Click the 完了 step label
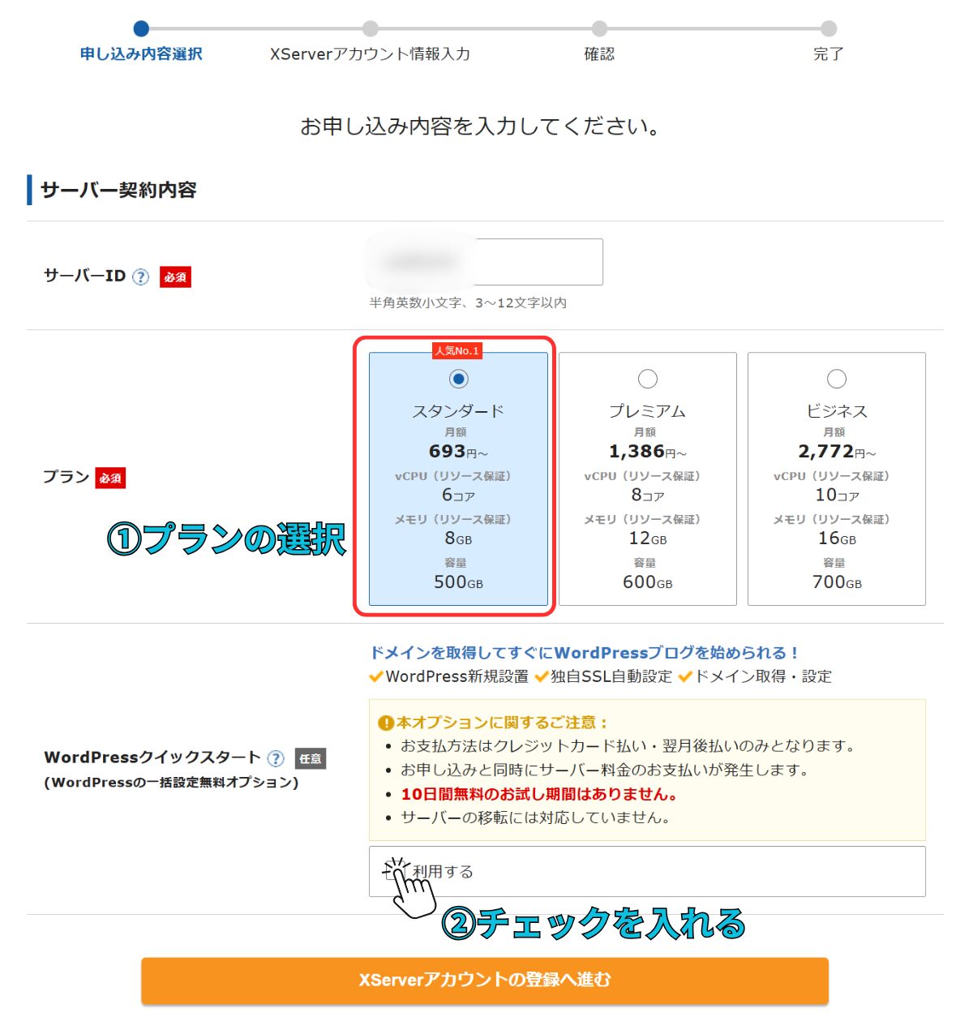 [829, 54]
